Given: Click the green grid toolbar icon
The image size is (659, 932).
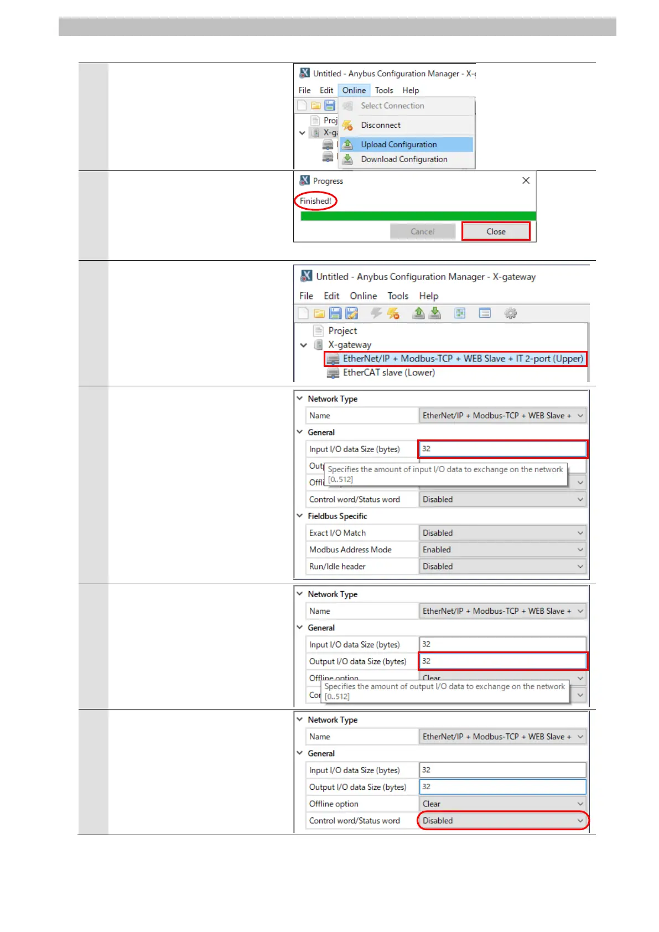Looking at the screenshot, I should pyautogui.click(x=460, y=313).
